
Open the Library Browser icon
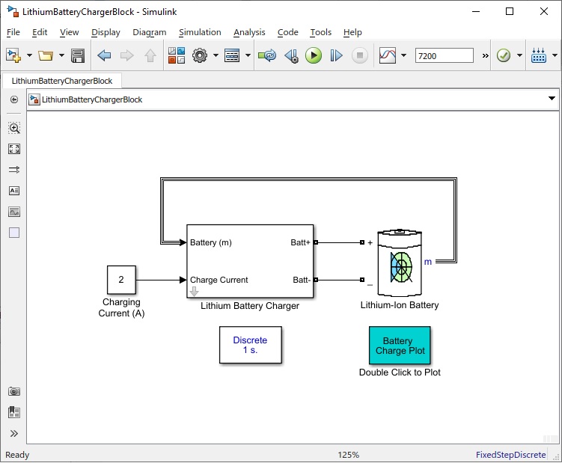click(177, 55)
